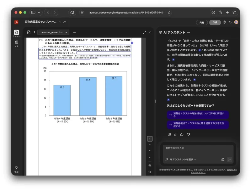Expand the PDF space name chevron
Image resolution: width=251 pixels, height=190 pixels.
60,22
